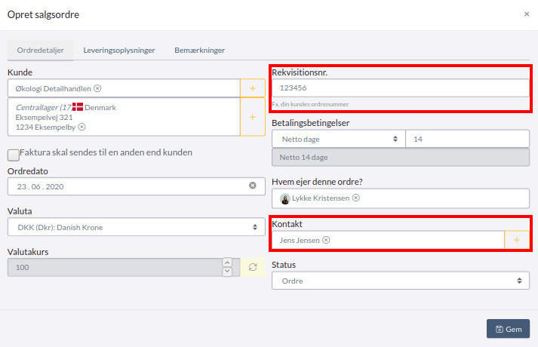
Task: Click the Rekvisitionsnr. input field
Action: click(400, 88)
